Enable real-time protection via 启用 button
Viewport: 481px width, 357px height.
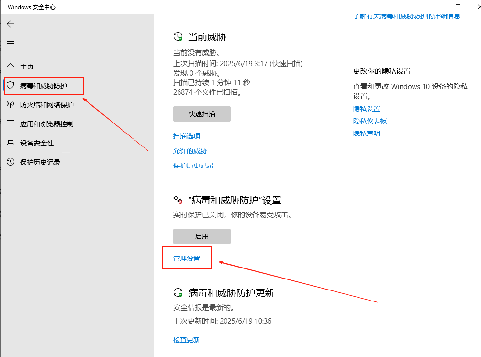tap(201, 236)
